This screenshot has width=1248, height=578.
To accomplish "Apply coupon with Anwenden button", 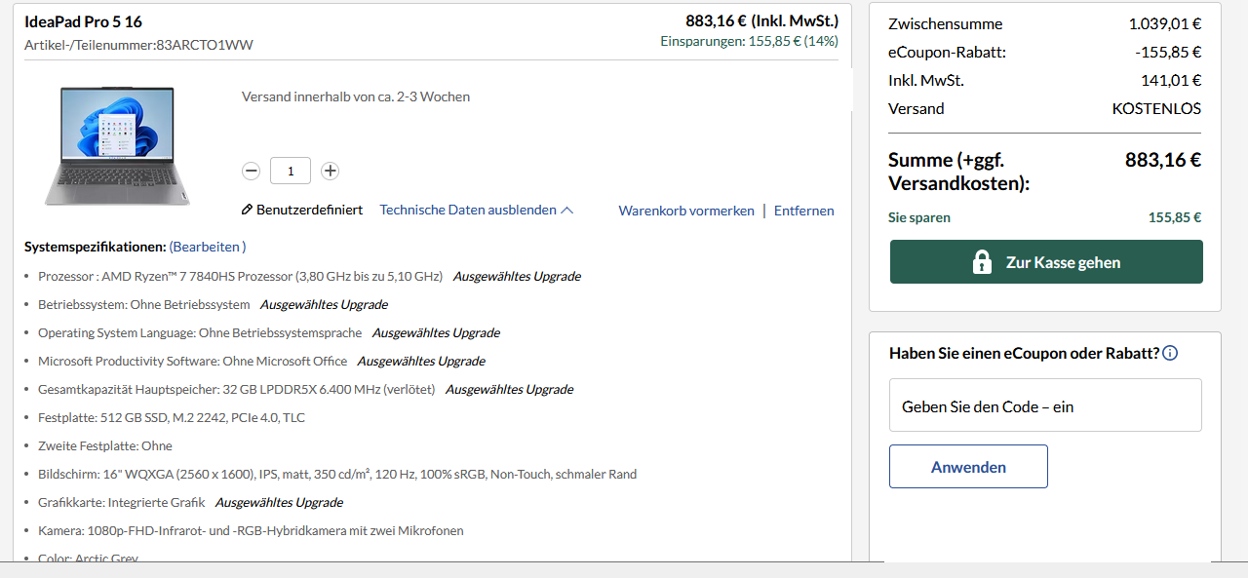I will 968,467.
